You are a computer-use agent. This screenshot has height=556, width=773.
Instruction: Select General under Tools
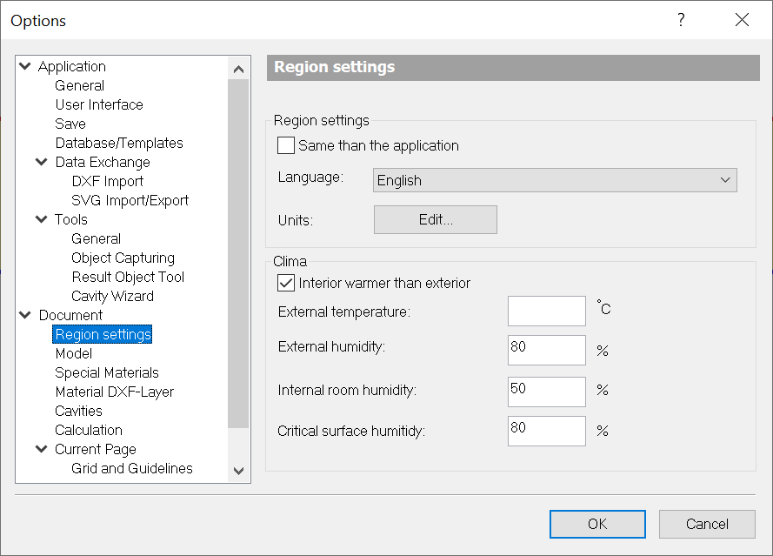tap(97, 238)
